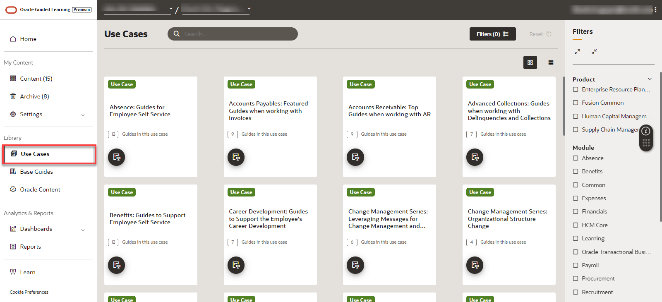Image resolution: width=662 pixels, height=302 pixels.
Task: Open the user menu kebab icon
Action: pyautogui.click(x=655, y=10)
